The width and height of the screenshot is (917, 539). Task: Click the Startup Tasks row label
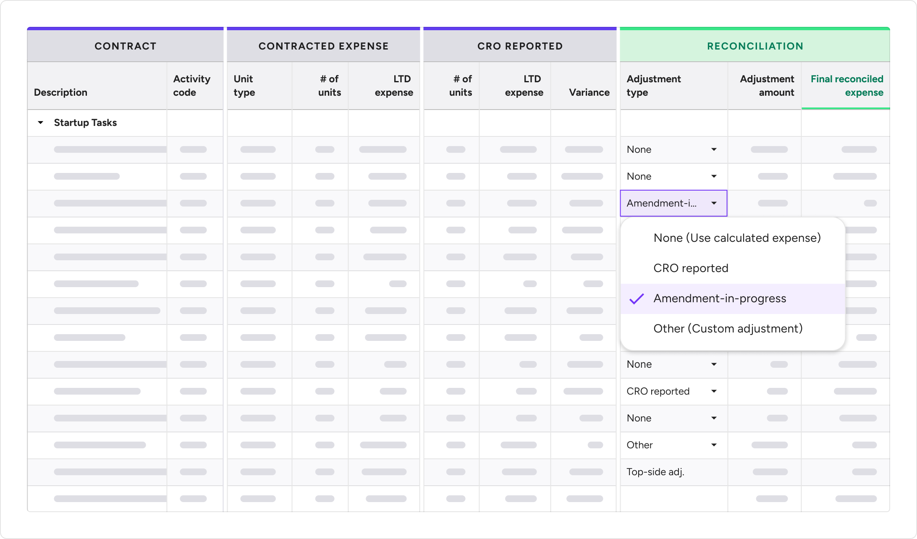[x=85, y=123]
